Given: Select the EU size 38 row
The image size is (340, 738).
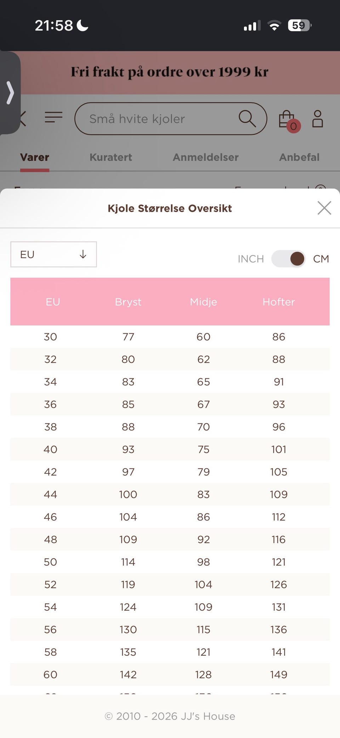Looking at the screenshot, I should click(x=170, y=427).
